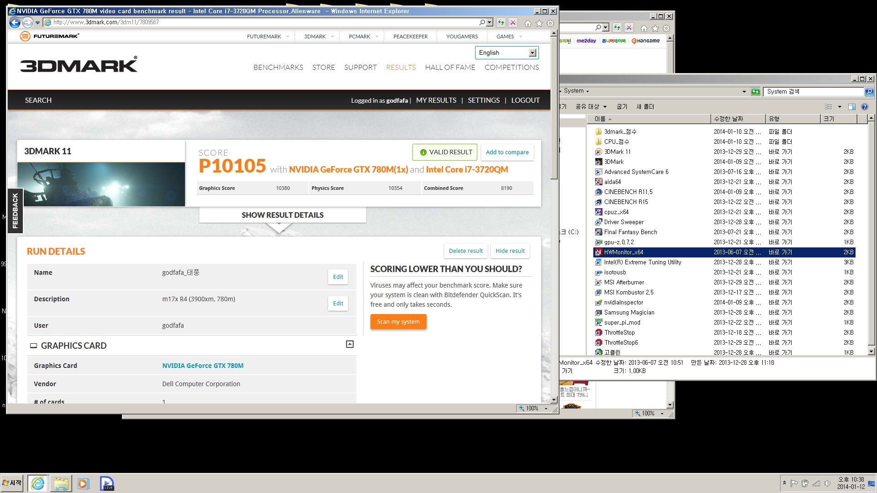877x493 pixels.
Task: Click Explorer help icon
Action: pos(864,107)
